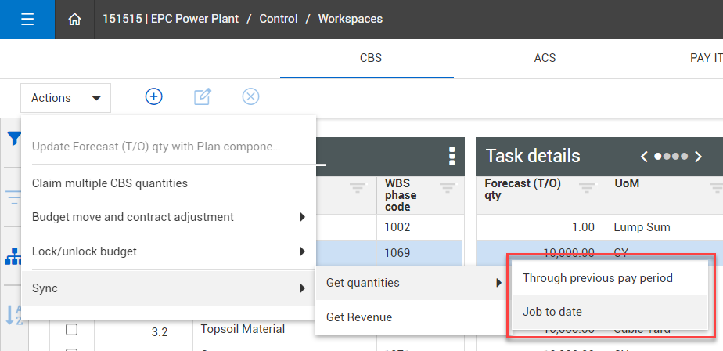Click Get Revenue in Sync submenu
The image size is (723, 351).
coord(359,317)
